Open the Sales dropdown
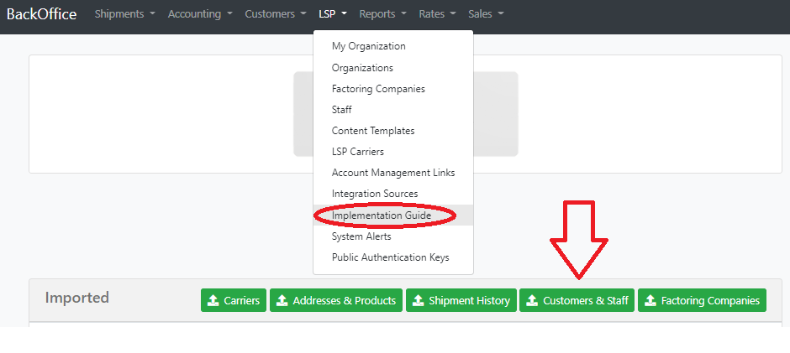Image resolution: width=790 pixels, height=353 pixels. pyautogui.click(x=486, y=14)
